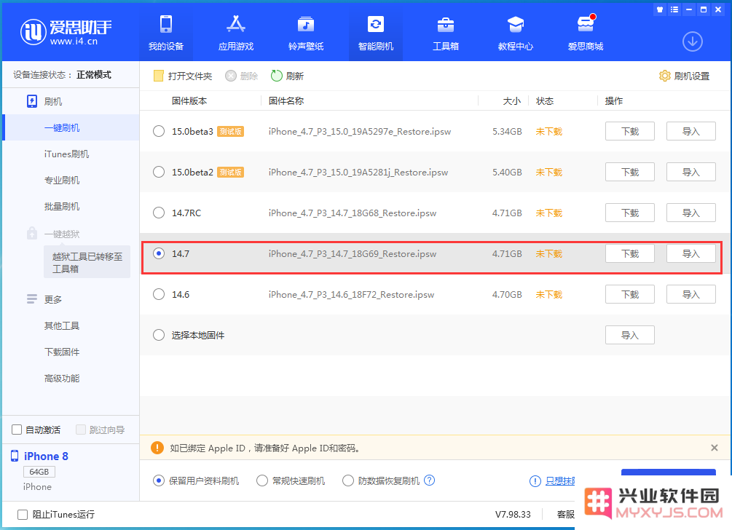This screenshot has width=732, height=530.
Task: Open 教程中心 tutorial center
Action: [516, 33]
